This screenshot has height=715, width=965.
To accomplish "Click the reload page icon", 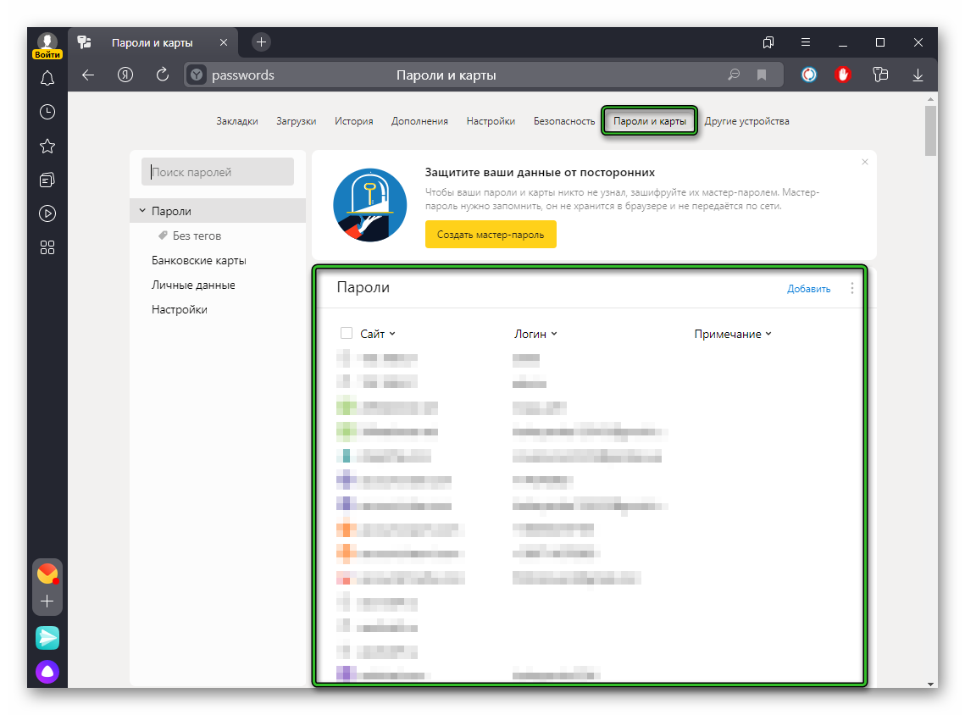I will coord(163,75).
